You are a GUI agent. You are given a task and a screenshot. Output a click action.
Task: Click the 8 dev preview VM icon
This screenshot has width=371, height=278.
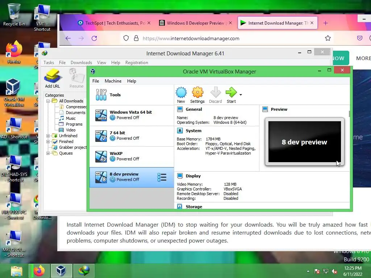pos(101,177)
